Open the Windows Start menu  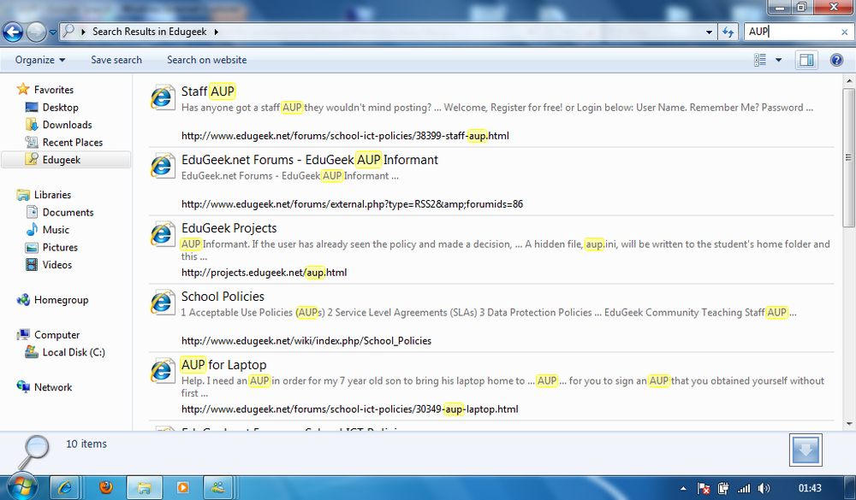[x=21, y=486]
